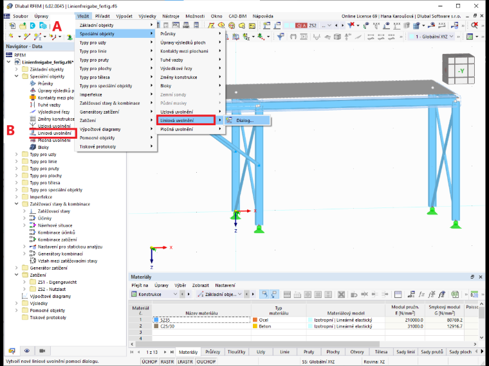Go to last table page button
The width and height of the screenshot is (489, 366).
point(172,352)
